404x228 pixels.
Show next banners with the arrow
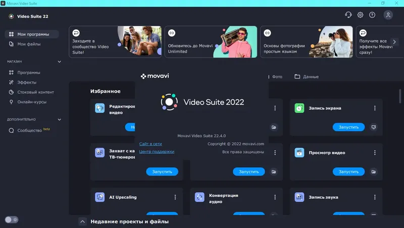394,42
